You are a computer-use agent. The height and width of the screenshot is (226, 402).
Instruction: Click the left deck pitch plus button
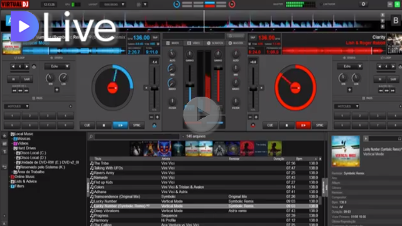coord(157,117)
